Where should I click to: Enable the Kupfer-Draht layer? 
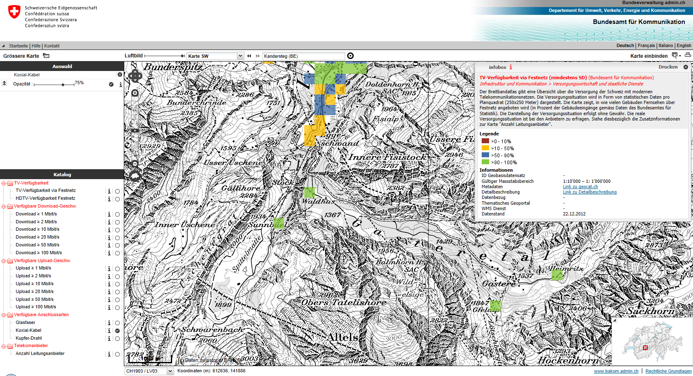117,338
